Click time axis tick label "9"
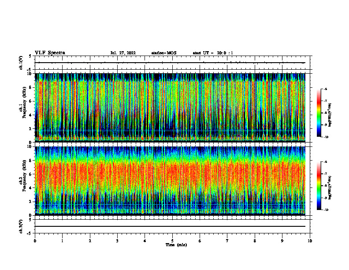349x270 pixels. click(x=282, y=241)
